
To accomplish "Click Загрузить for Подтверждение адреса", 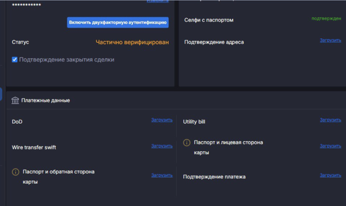I will [x=330, y=40].
